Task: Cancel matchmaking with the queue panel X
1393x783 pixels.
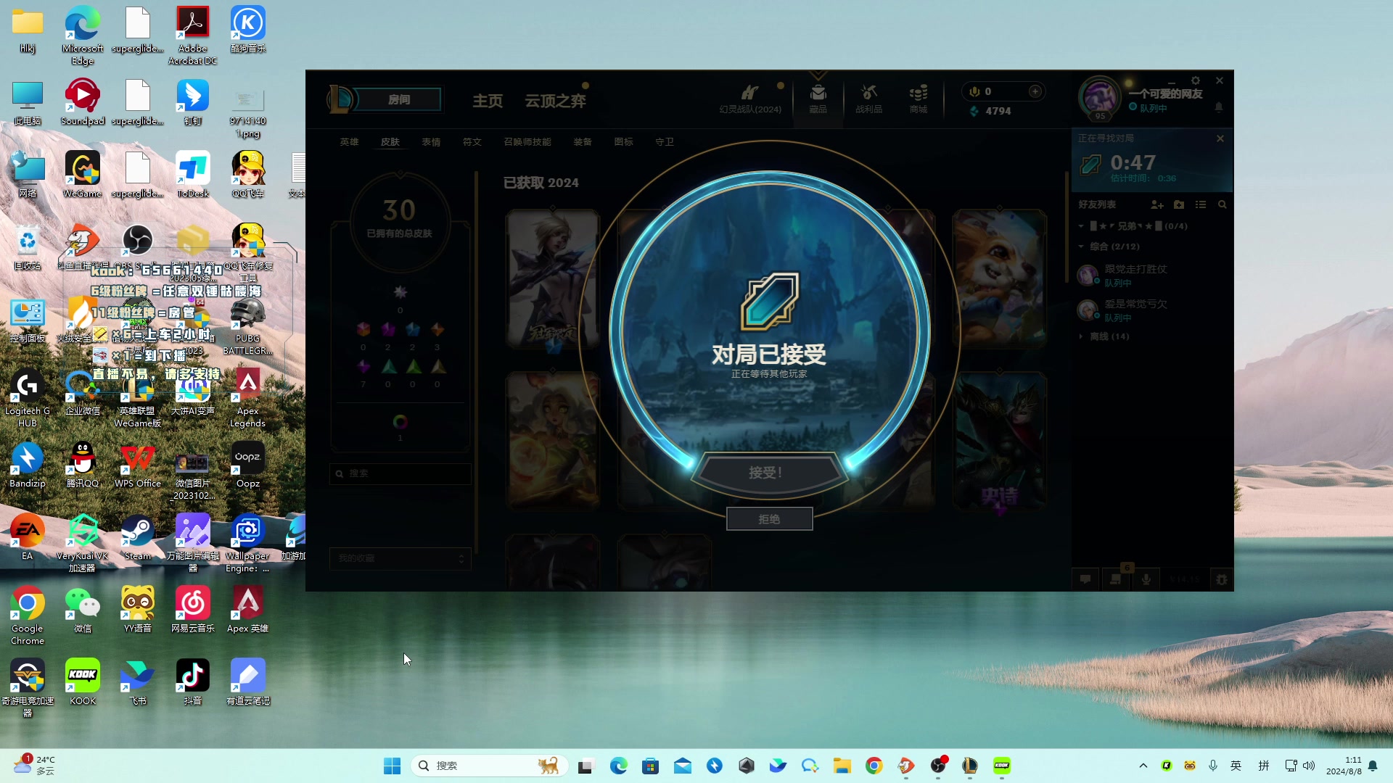Action: point(1220,138)
